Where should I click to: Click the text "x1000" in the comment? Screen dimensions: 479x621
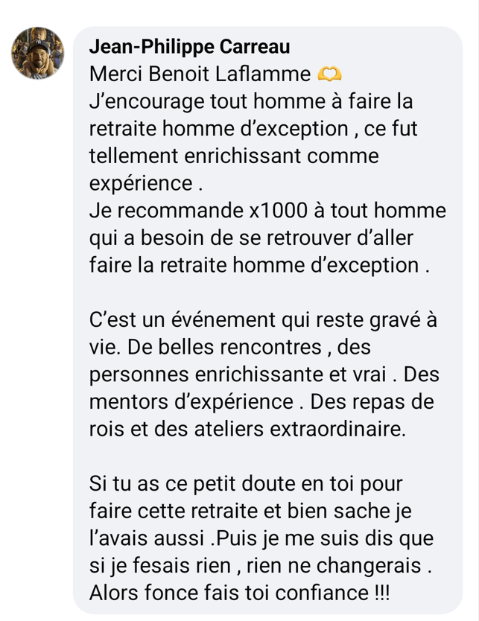(x=278, y=211)
